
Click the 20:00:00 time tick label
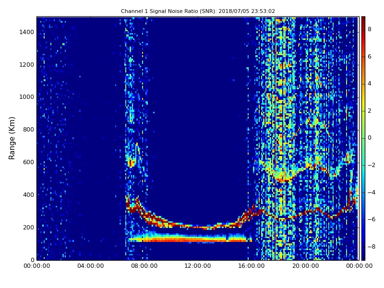305,266
